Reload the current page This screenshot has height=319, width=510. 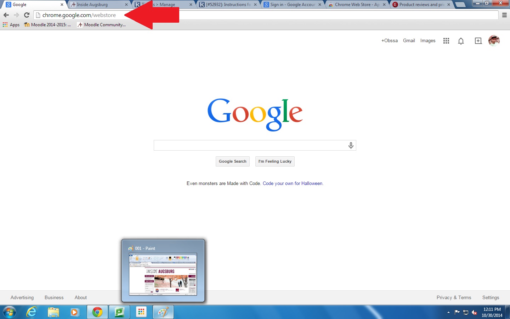[x=27, y=15]
